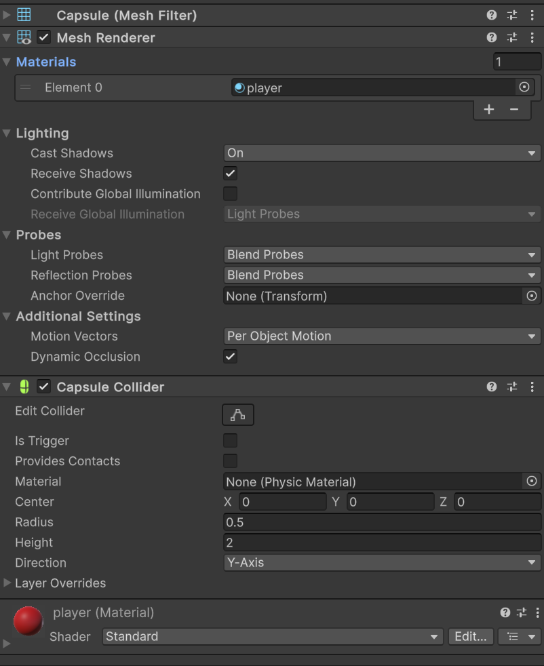The width and height of the screenshot is (544, 666).
Task: Expand Capsule Mesh Filter component
Action: [6, 15]
